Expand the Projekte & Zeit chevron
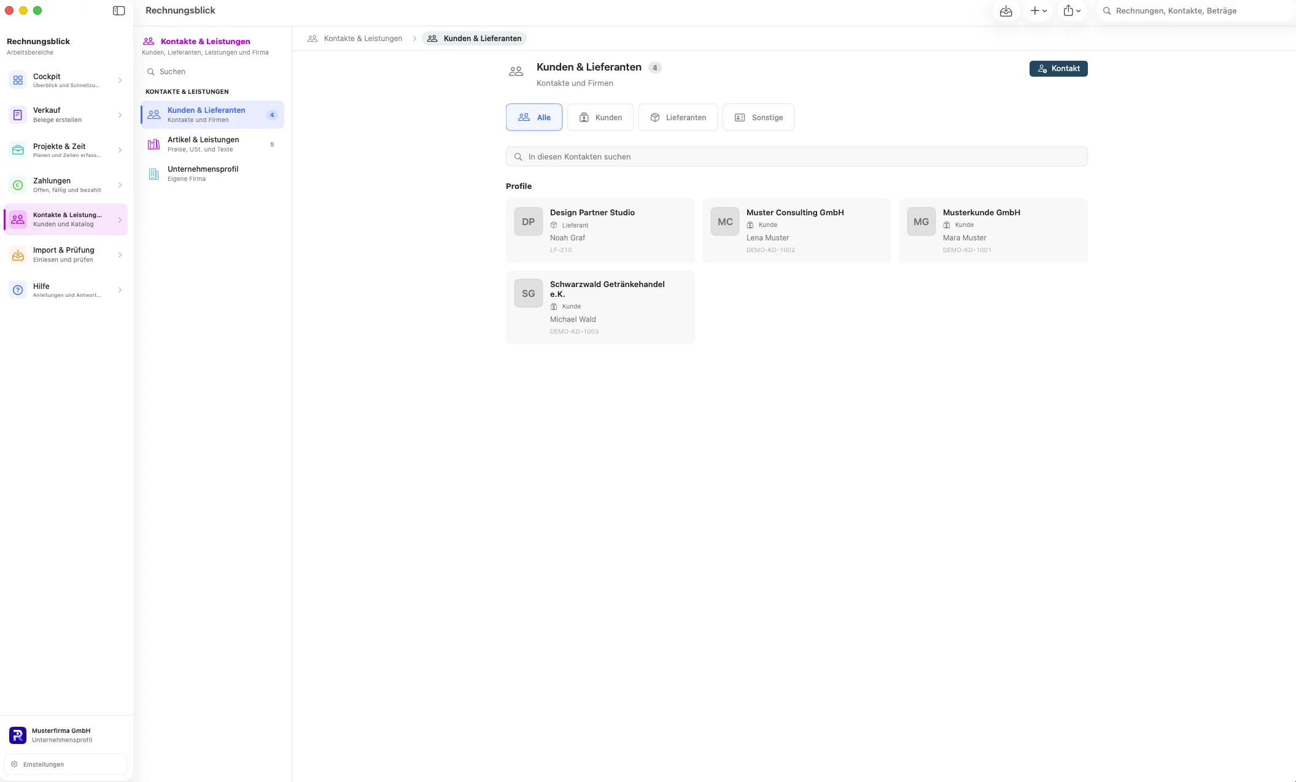 pos(120,150)
